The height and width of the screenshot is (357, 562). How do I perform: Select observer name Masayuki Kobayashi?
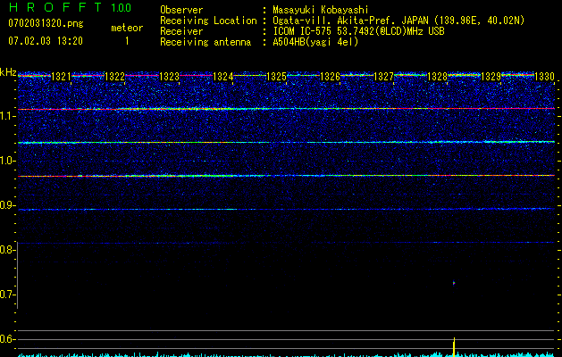point(318,10)
